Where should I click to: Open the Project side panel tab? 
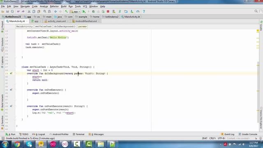(x=2, y=27)
